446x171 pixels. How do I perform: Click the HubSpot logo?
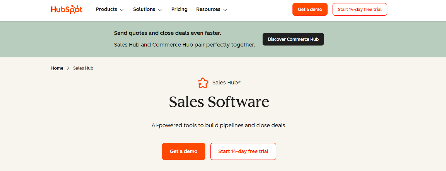(67, 9)
